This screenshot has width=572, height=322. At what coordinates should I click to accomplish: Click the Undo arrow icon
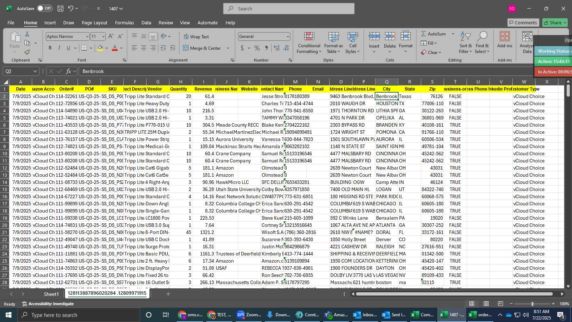(x=71, y=9)
